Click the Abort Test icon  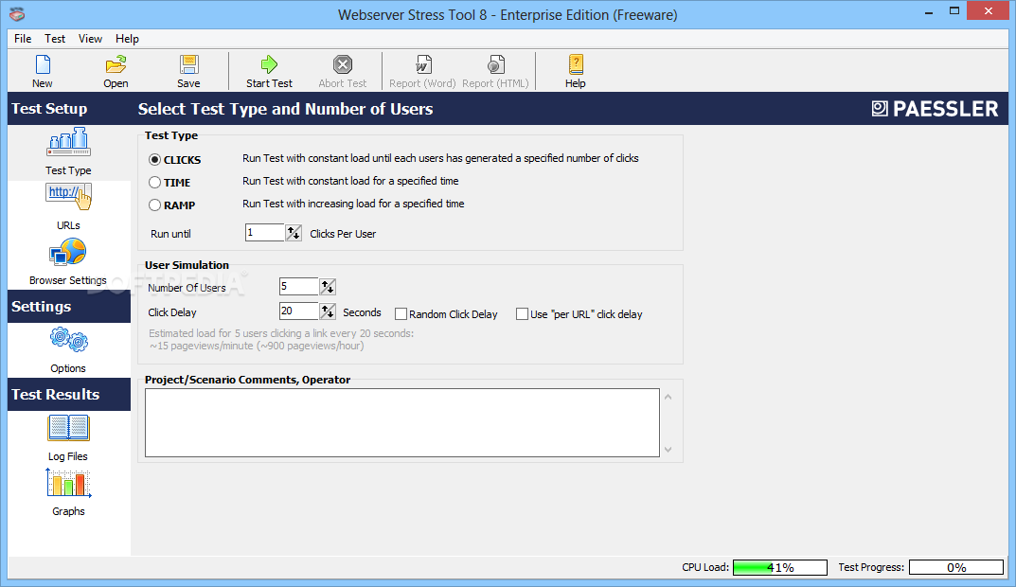click(342, 64)
